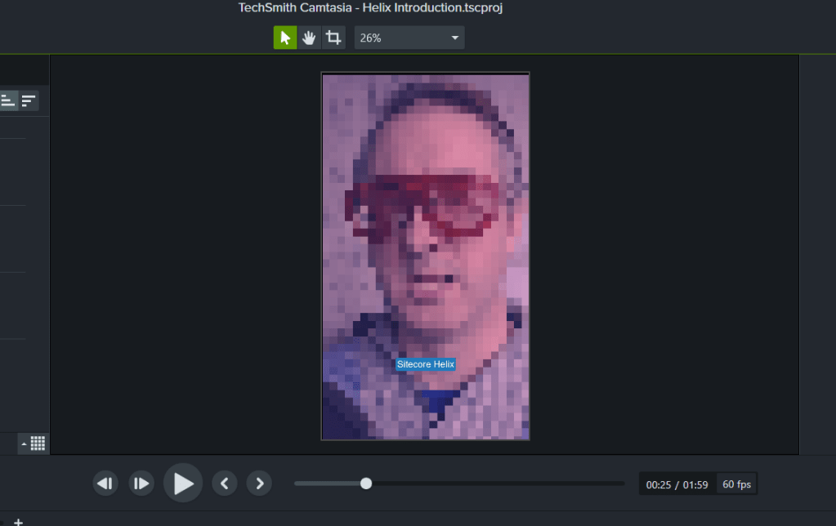Image resolution: width=836 pixels, height=526 pixels.
Task: Step back one frame
Action: point(105,483)
